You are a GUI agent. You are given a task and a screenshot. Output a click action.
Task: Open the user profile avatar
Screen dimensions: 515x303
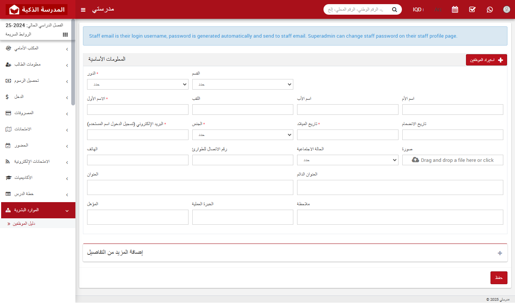tap(507, 9)
